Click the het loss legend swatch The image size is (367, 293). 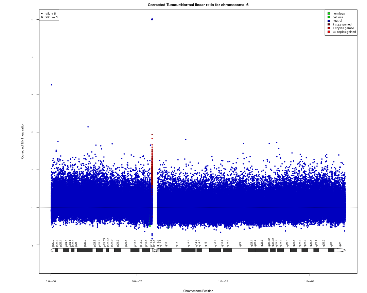pos(329,17)
